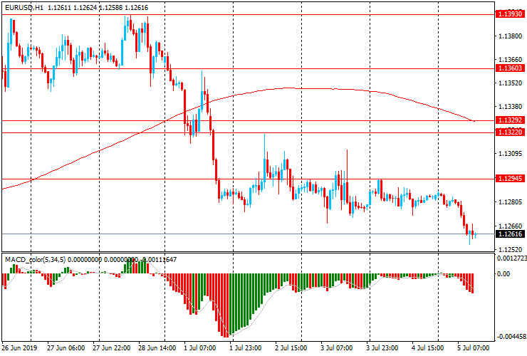Screen dimensions: 527x356
Task: Click the 3 Jul 23:00 time label
Action: [382, 348]
